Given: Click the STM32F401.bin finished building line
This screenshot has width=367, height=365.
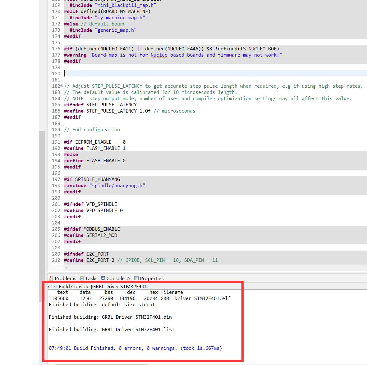Looking at the screenshot, I should coord(110,317).
